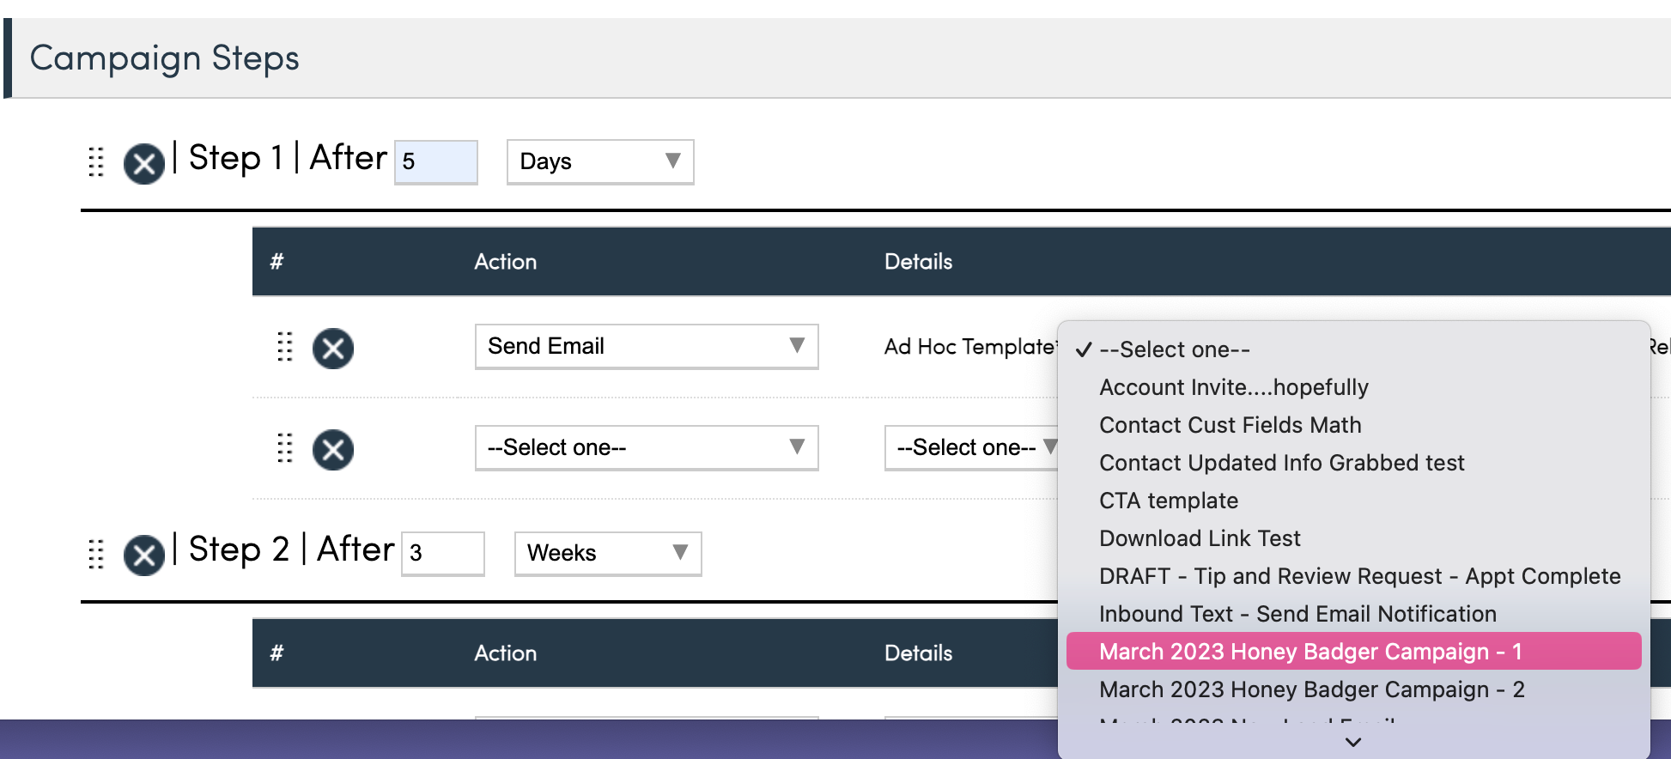Remove Step 1 using its X icon
This screenshot has height=759, width=1671.
[144, 163]
